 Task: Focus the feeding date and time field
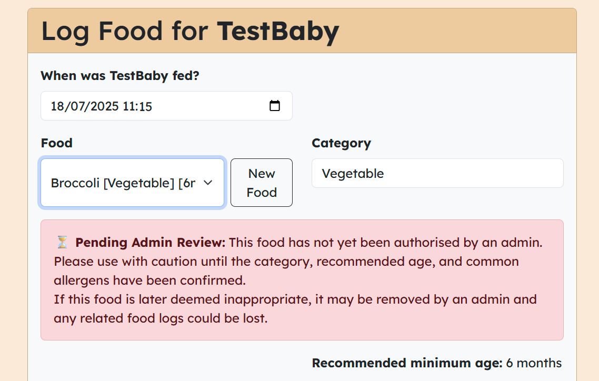click(166, 106)
